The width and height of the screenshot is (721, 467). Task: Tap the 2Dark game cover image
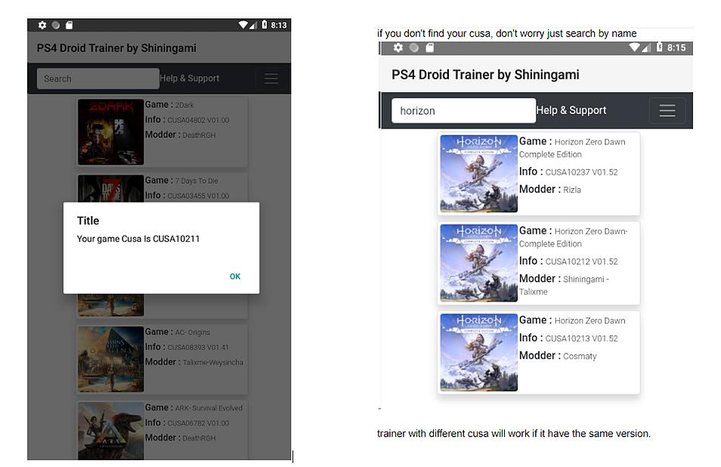click(110, 131)
